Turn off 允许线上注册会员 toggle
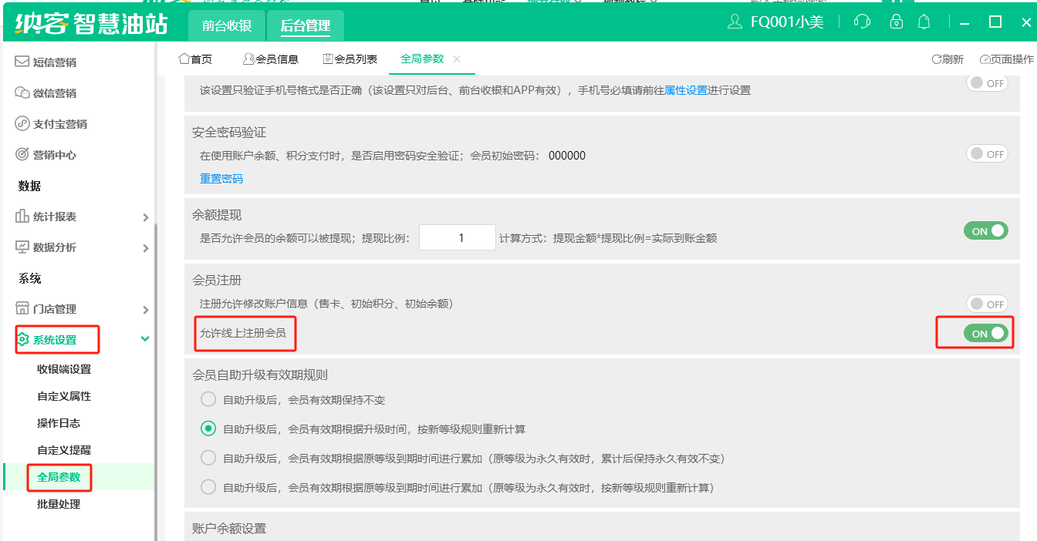Screen dimensions: 1037x541 (x=986, y=334)
